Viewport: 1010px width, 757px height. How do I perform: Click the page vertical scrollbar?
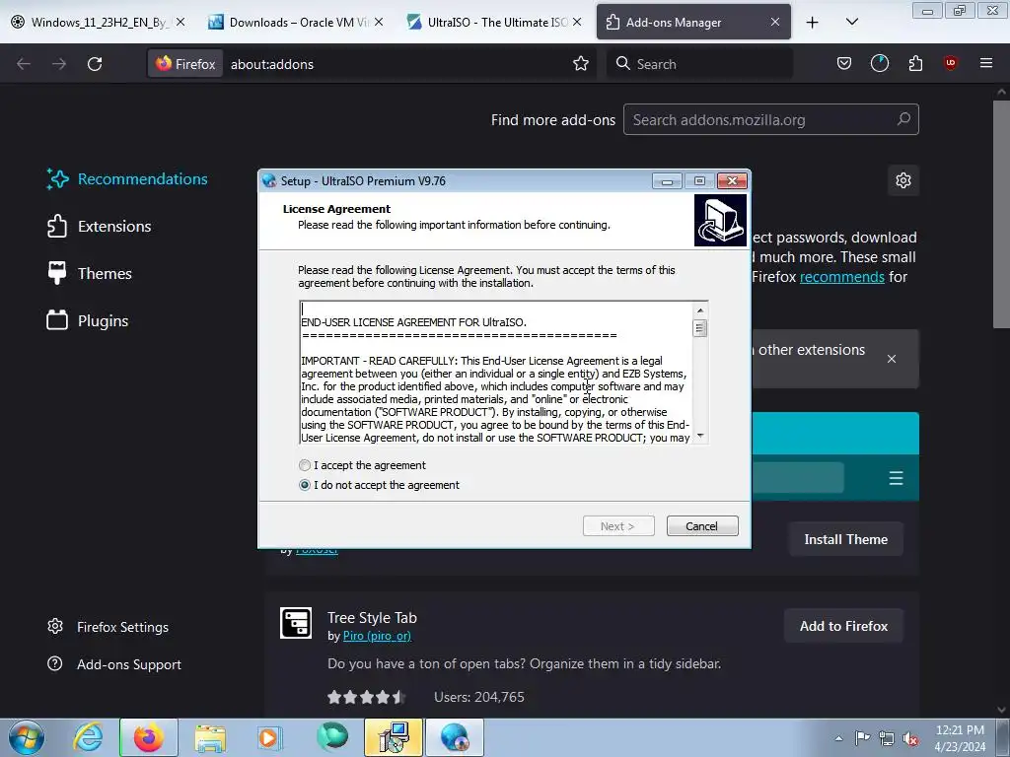pyautogui.click(x=1001, y=214)
